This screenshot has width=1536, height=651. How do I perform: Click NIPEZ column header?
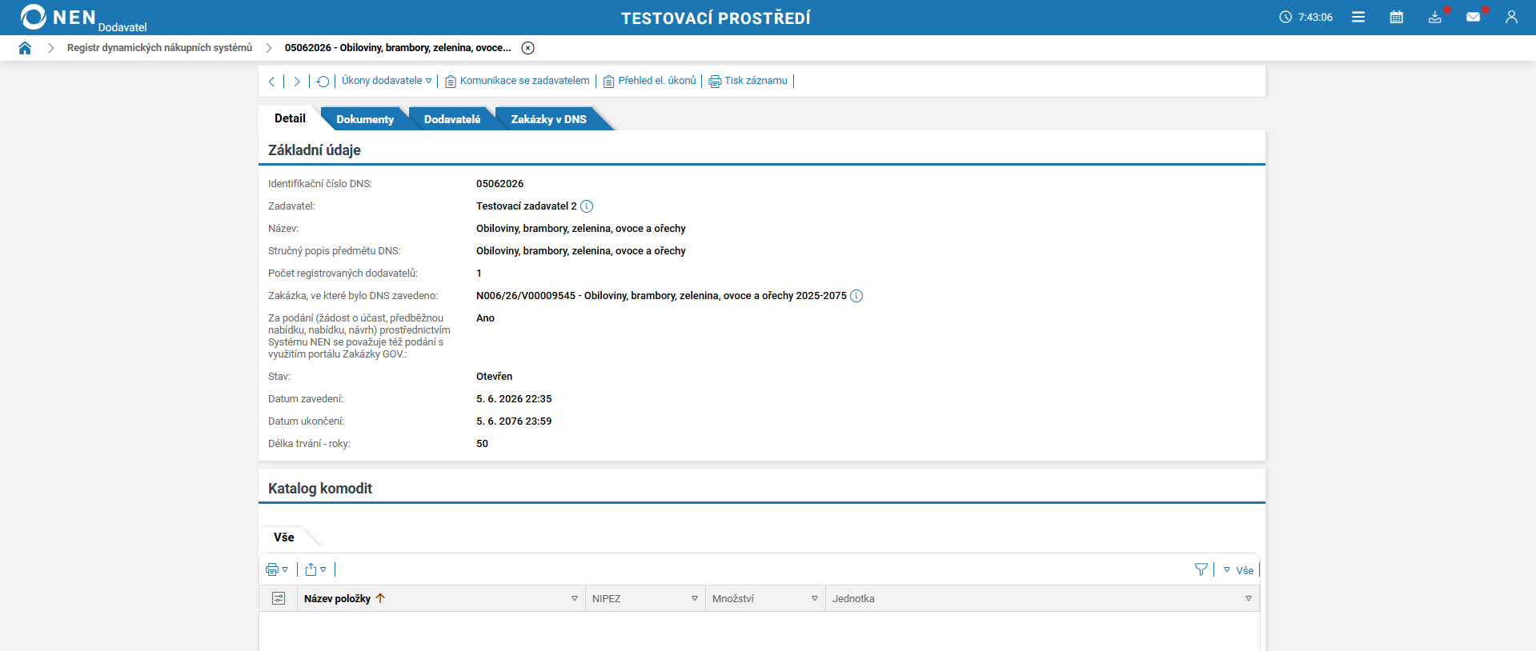[x=607, y=598]
